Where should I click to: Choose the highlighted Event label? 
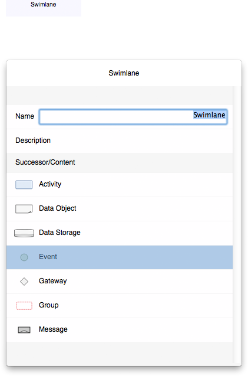pos(48,257)
